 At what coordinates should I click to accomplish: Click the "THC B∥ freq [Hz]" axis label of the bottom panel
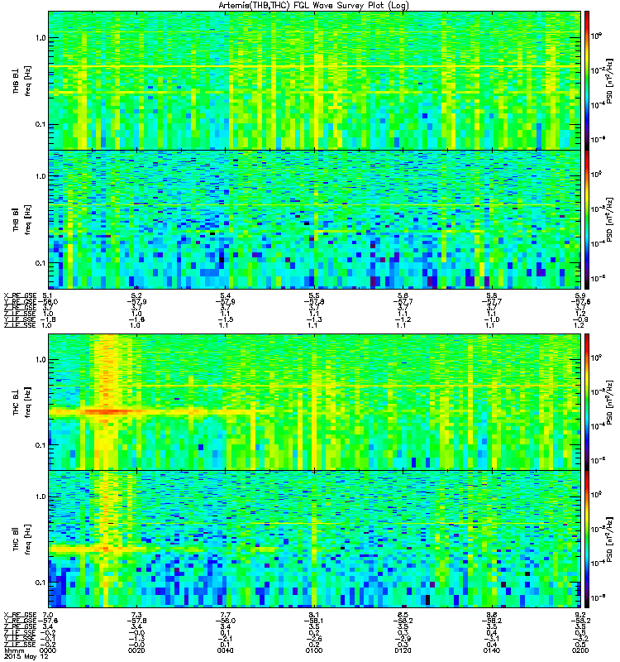pyautogui.click(x=22, y=540)
